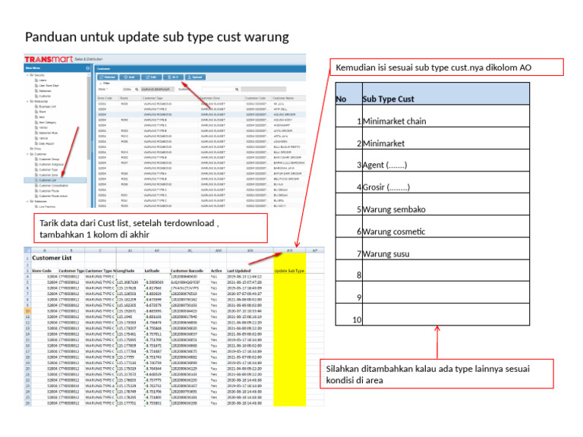Click the Edit button in Customer toolbar

(151, 77)
